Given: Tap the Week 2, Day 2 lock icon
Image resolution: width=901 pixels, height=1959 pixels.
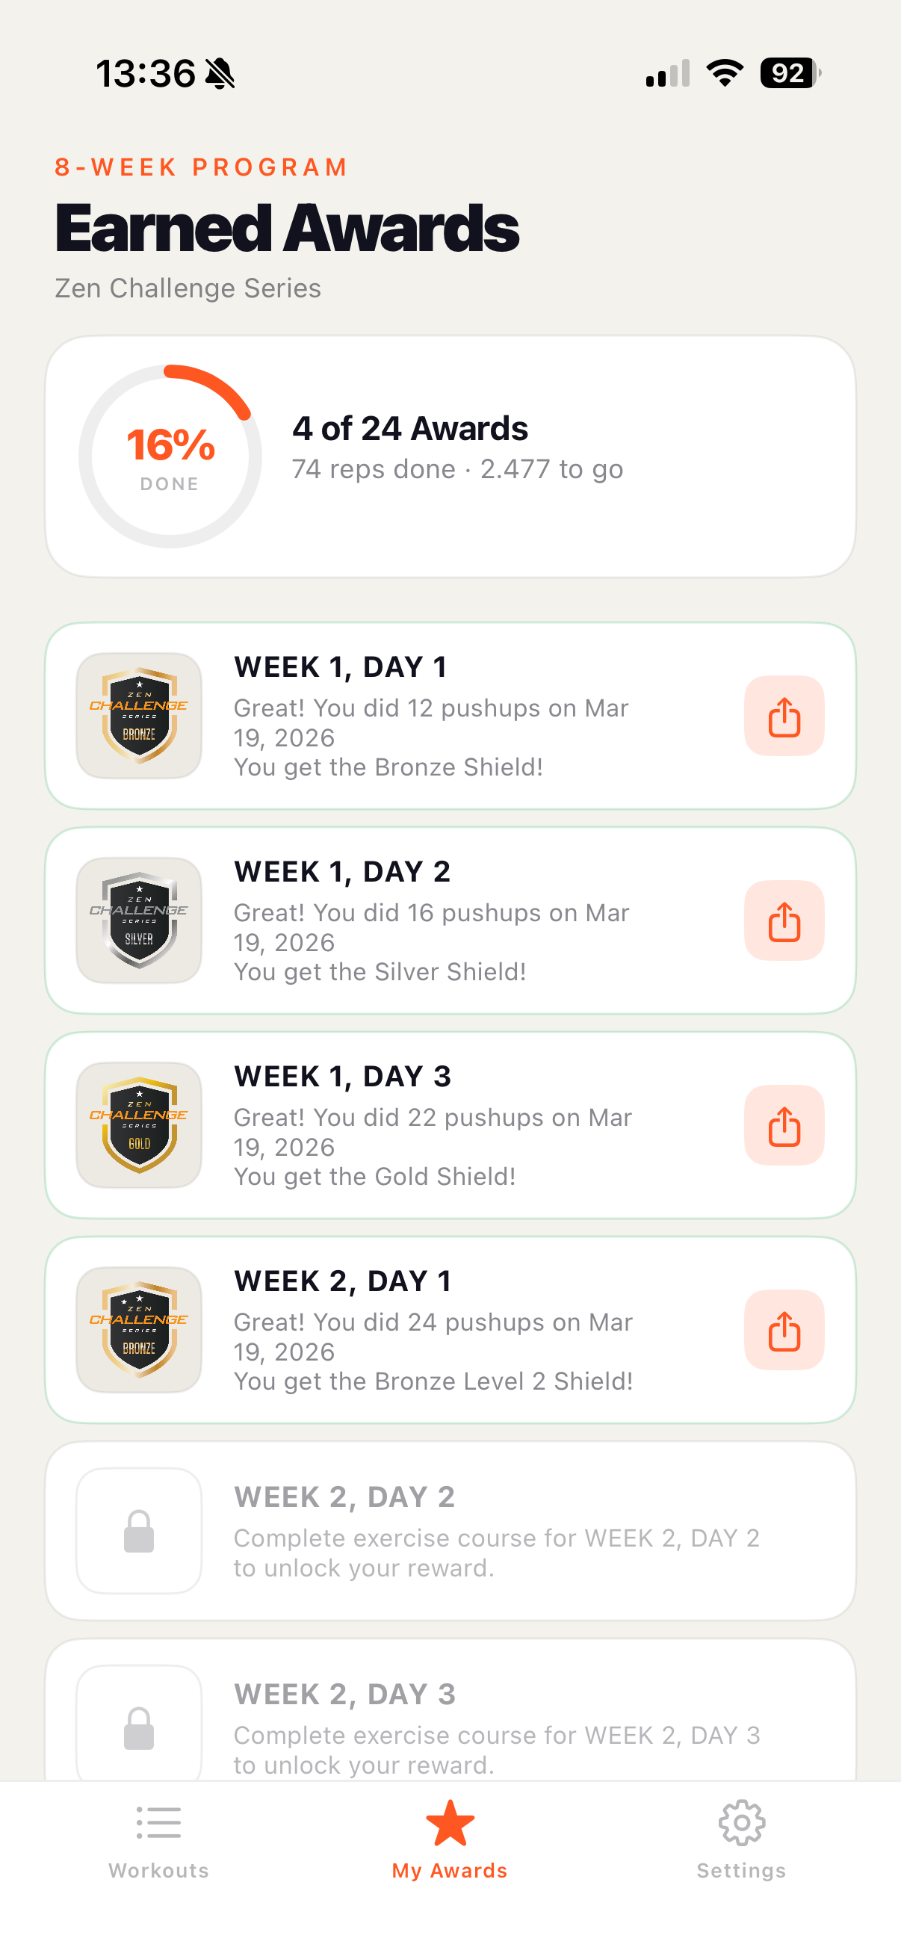Looking at the screenshot, I should point(139,1530).
